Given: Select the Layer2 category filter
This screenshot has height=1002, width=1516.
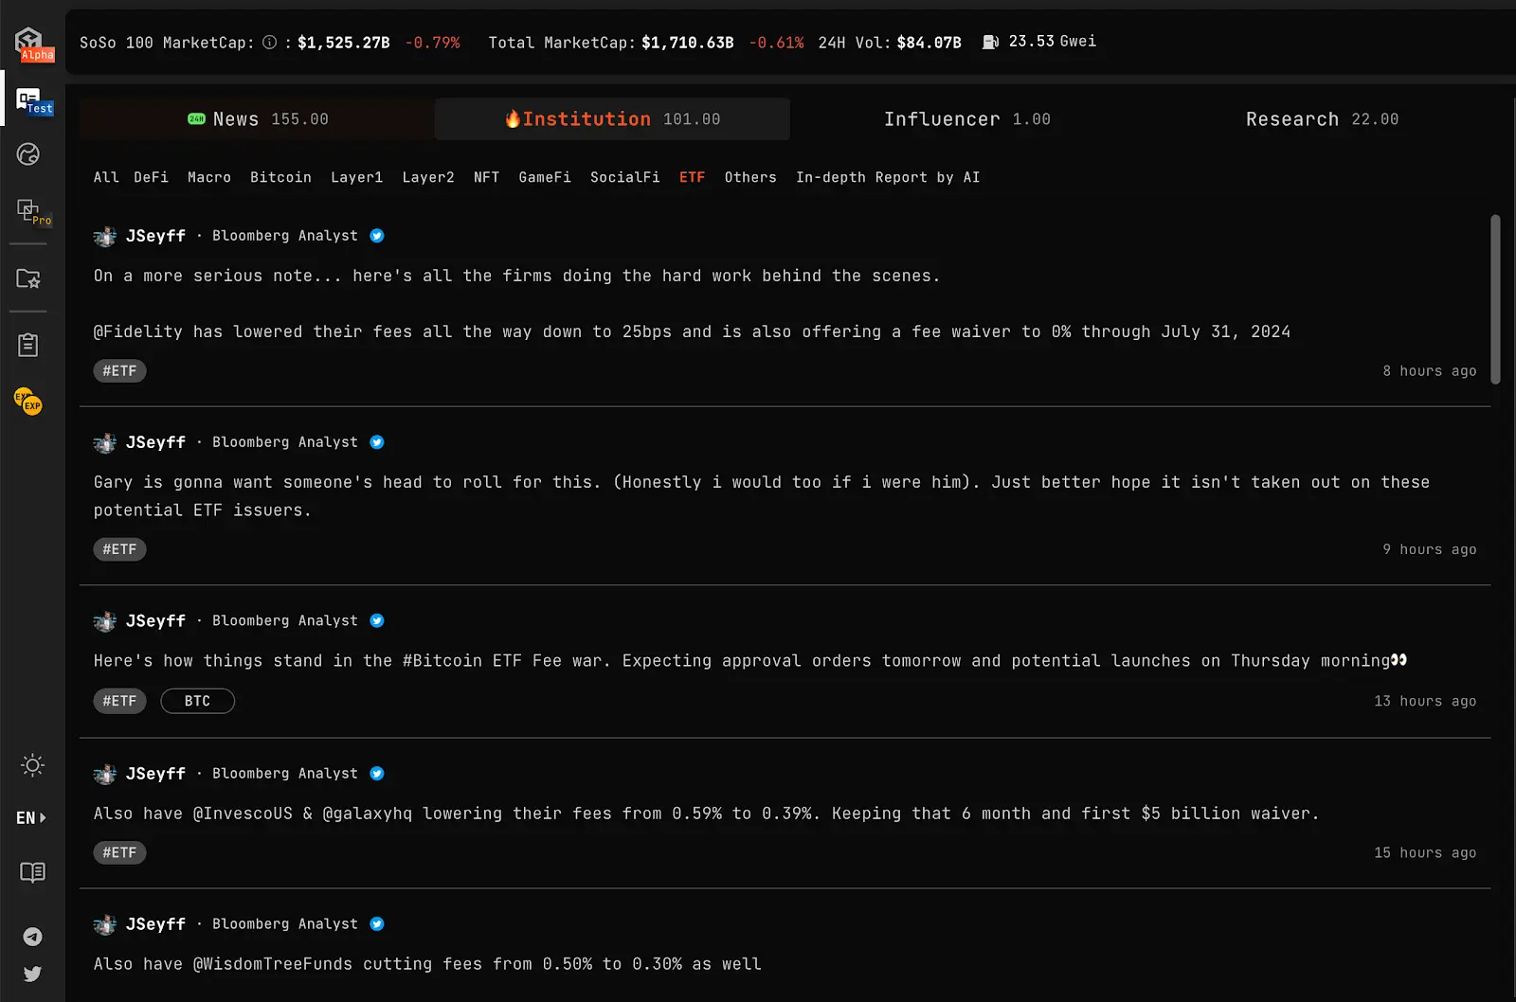Looking at the screenshot, I should coord(428,177).
